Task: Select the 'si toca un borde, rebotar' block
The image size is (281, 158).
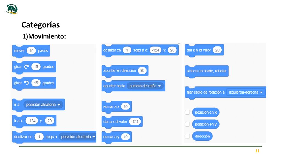Action: (207, 72)
